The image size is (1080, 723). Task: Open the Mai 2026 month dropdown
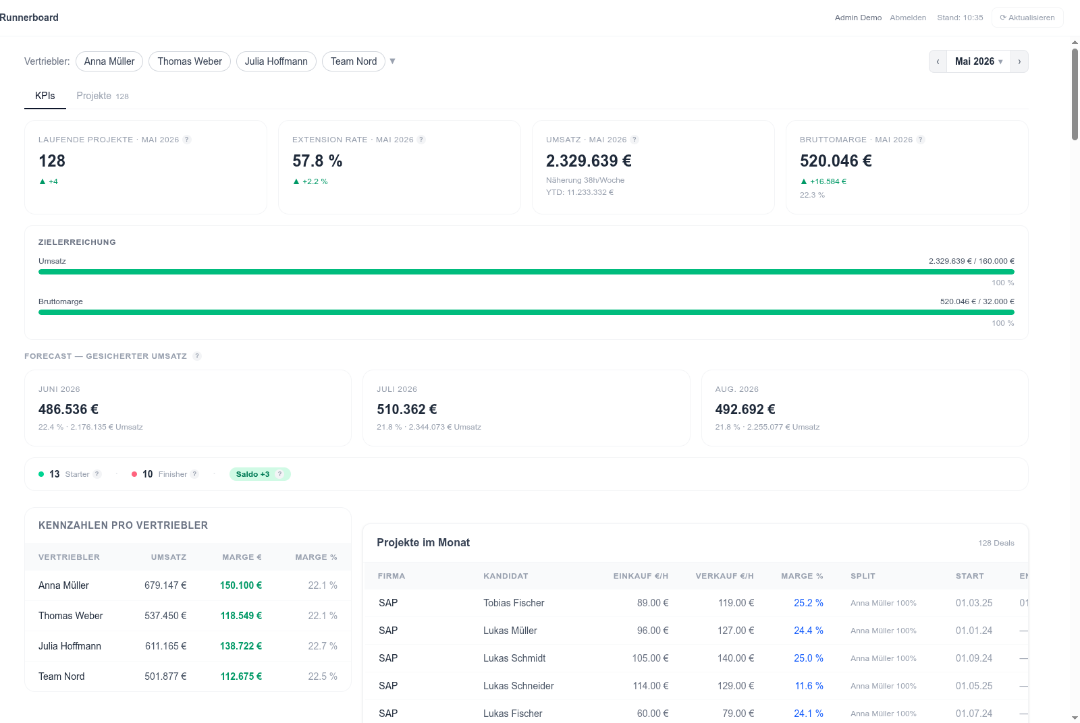(x=979, y=61)
